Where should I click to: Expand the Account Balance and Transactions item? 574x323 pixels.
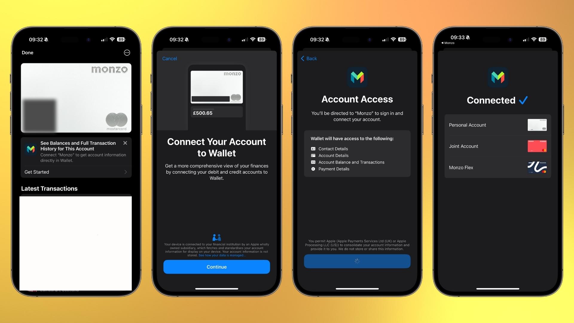click(x=351, y=162)
